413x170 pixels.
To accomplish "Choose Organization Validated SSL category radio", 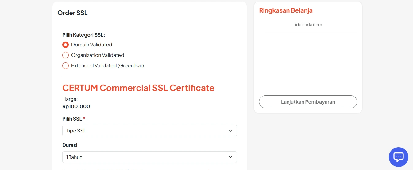I will pyautogui.click(x=65, y=55).
